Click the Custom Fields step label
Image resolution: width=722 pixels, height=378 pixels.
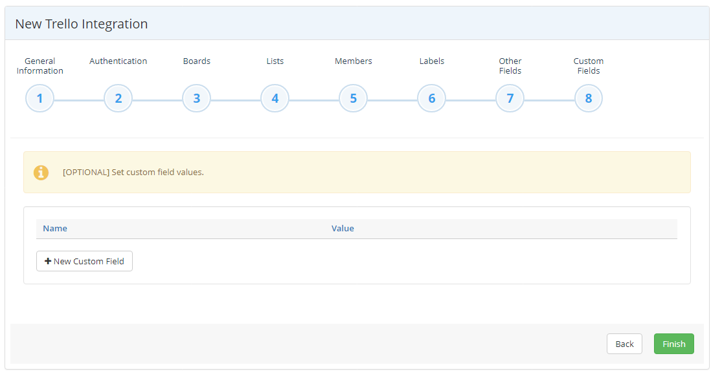588,65
